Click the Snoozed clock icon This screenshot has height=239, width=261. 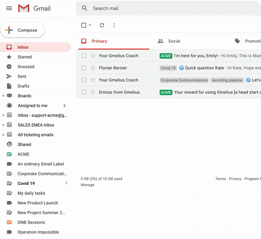coord(9,67)
